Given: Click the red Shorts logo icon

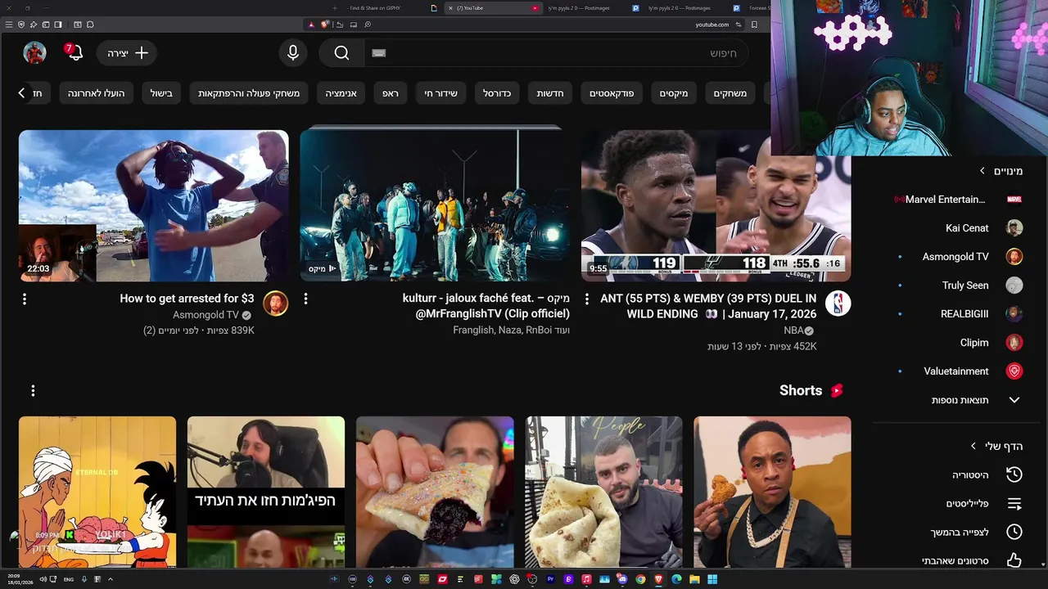Looking at the screenshot, I should pyautogui.click(x=837, y=391).
